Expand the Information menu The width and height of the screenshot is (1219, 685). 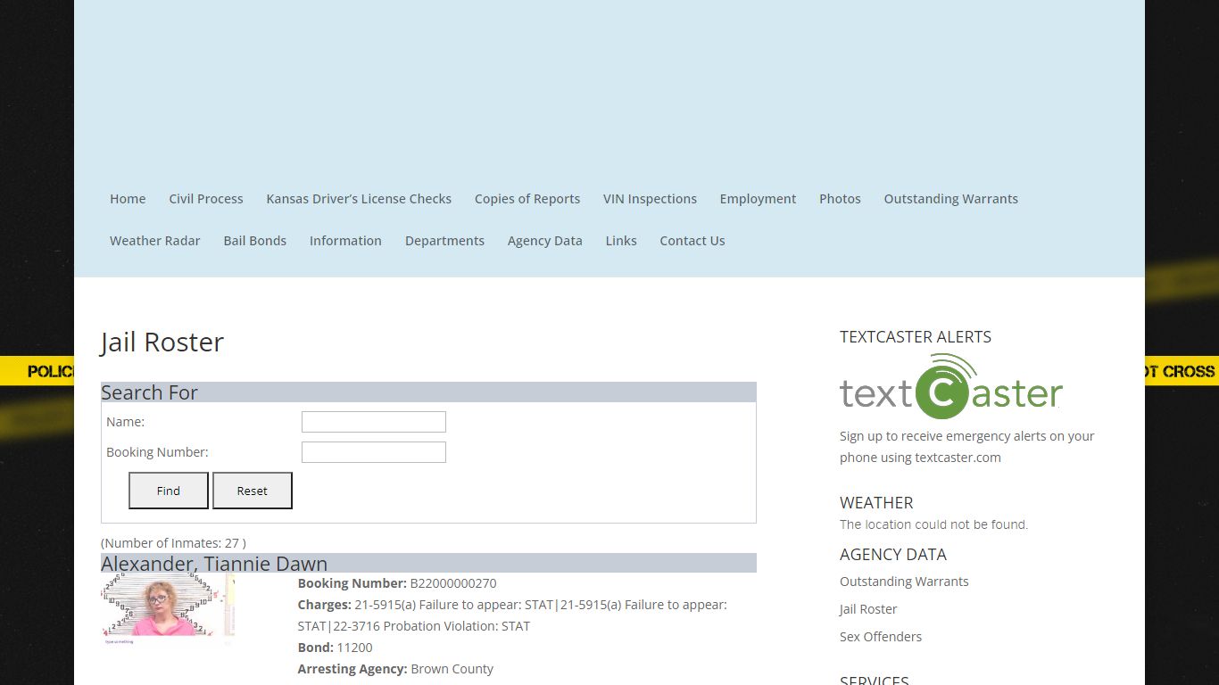(345, 241)
